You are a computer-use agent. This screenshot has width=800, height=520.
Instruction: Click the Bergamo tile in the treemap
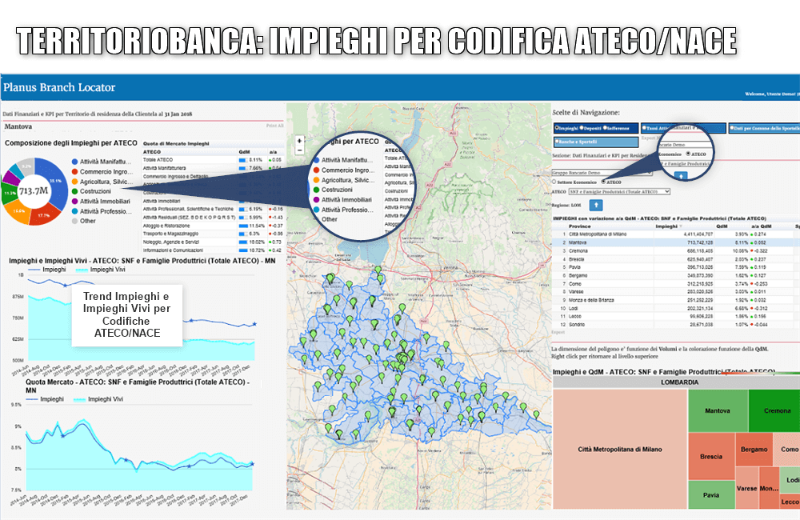click(754, 449)
